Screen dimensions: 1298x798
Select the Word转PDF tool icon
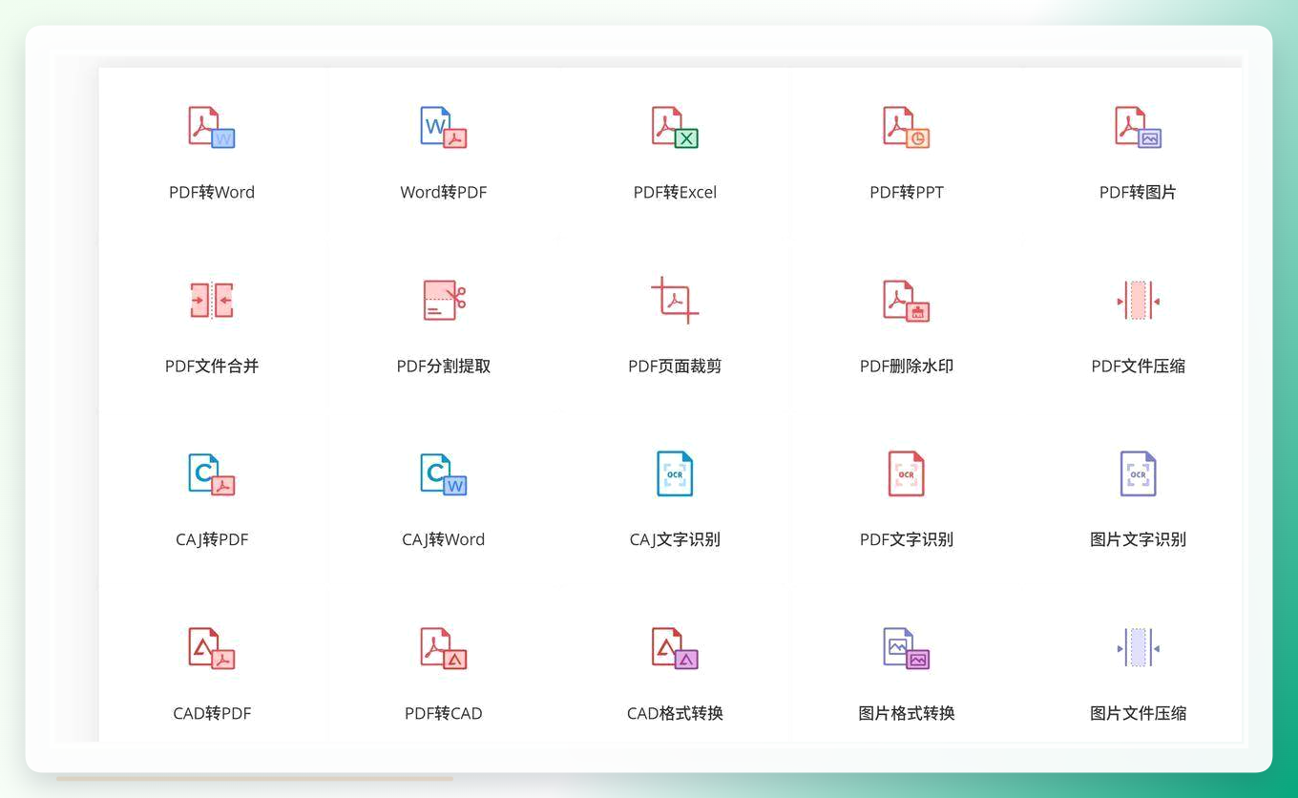pos(444,127)
